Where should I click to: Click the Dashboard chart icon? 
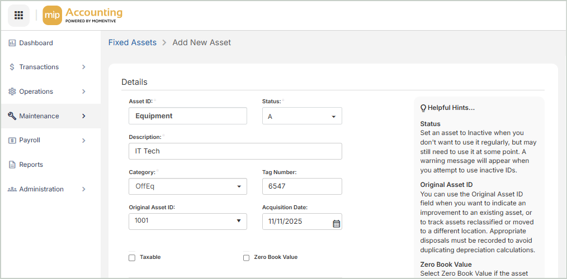(x=12, y=43)
